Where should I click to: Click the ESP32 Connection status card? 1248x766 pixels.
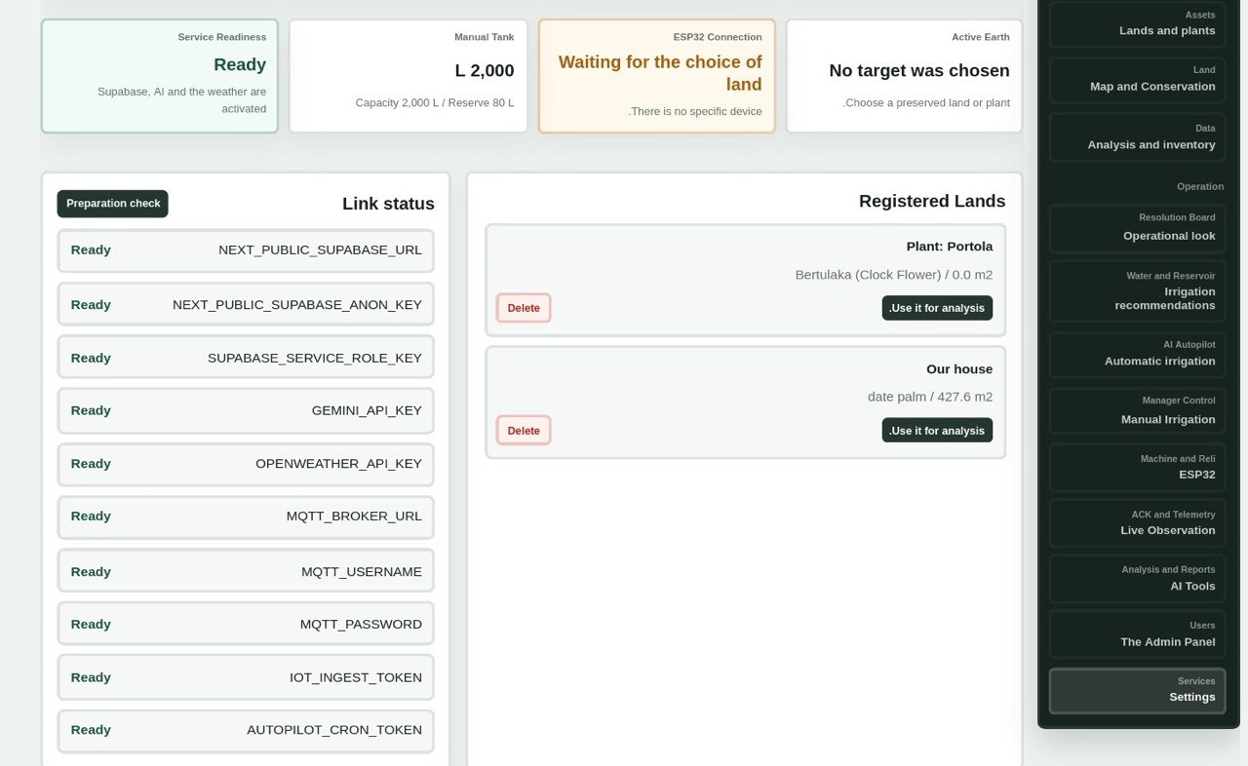(x=657, y=76)
